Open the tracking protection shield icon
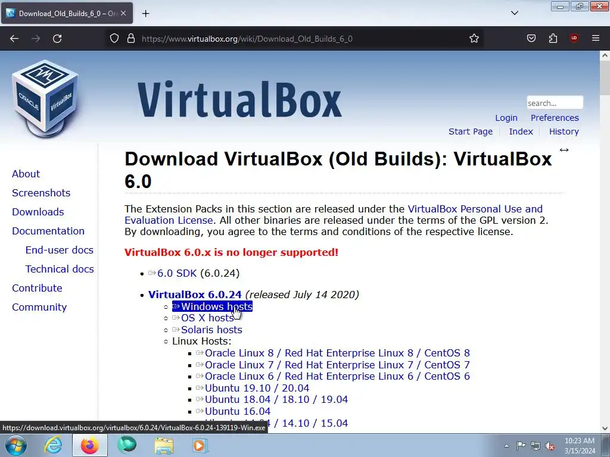The width and height of the screenshot is (610, 457). click(x=114, y=39)
